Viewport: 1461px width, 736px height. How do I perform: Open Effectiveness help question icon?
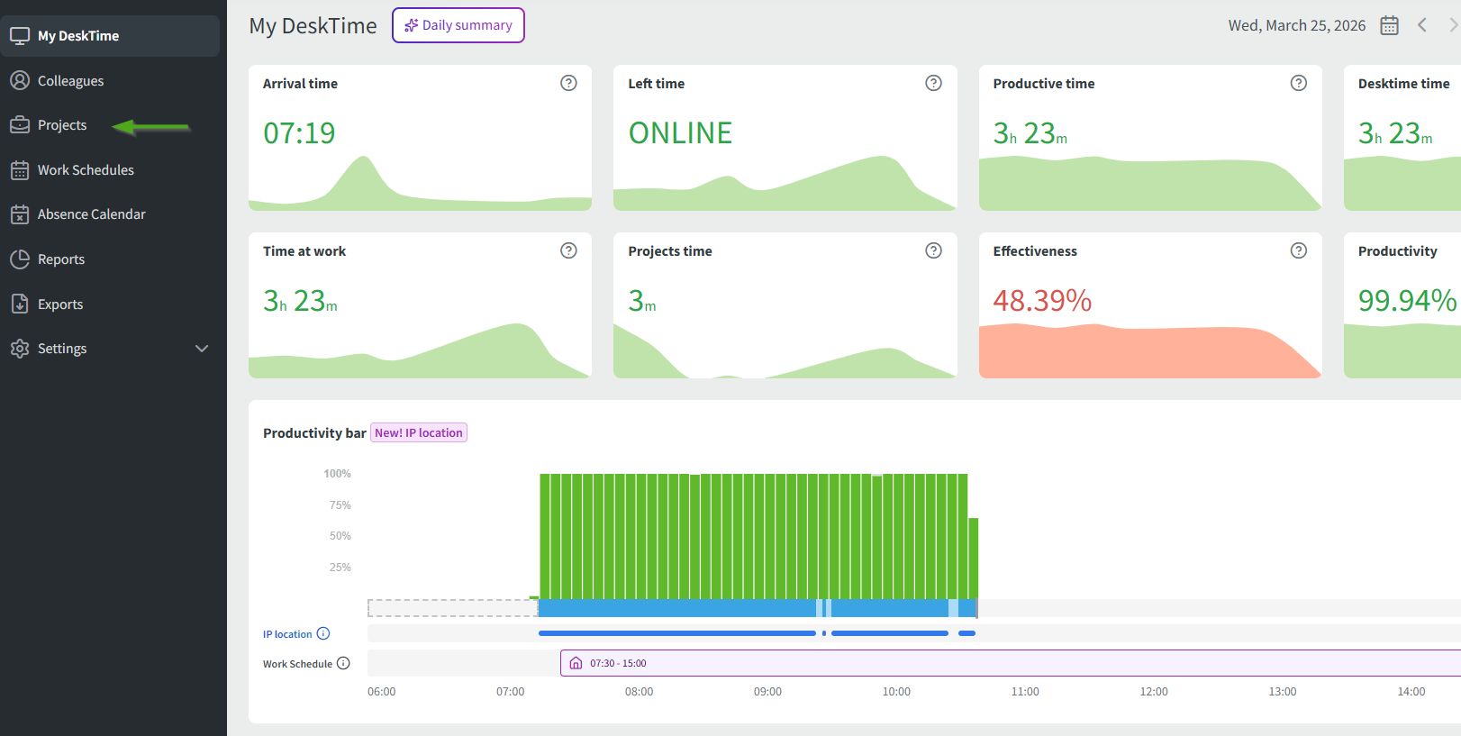pyautogui.click(x=1298, y=250)
